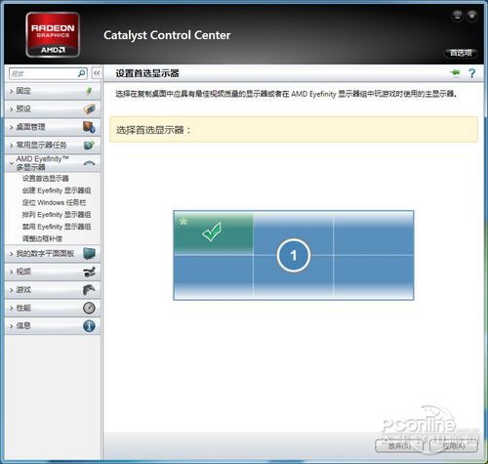Click the green pin icon beside 固定
This screenshot has width=488, height=464.
89,91
